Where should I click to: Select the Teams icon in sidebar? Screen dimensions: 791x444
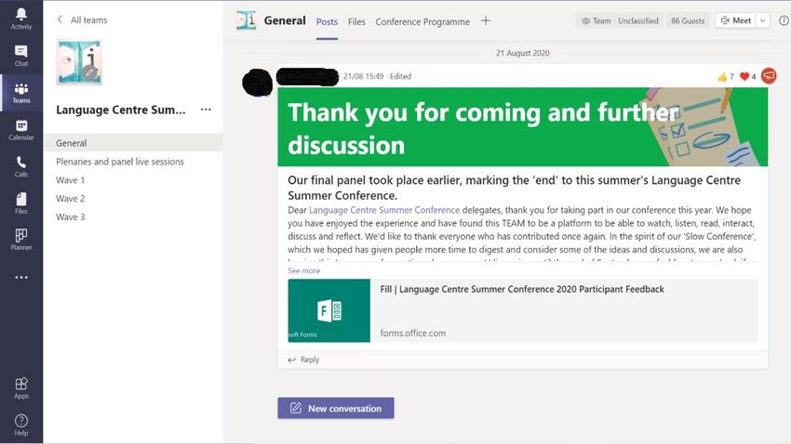coord(21,93)
